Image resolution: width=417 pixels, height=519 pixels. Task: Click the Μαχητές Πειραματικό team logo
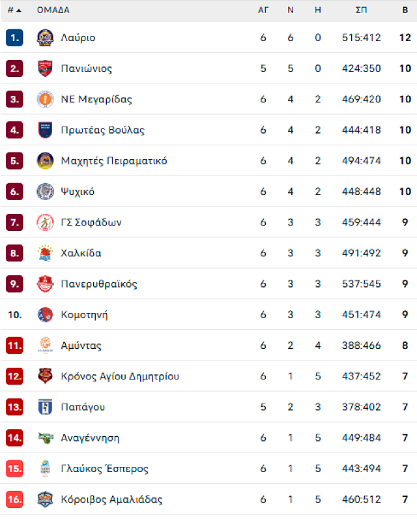[x=45, y=161]
